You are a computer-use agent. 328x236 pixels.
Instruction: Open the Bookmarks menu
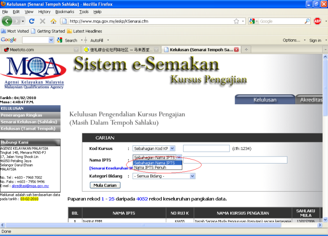[x=65, y=12]
